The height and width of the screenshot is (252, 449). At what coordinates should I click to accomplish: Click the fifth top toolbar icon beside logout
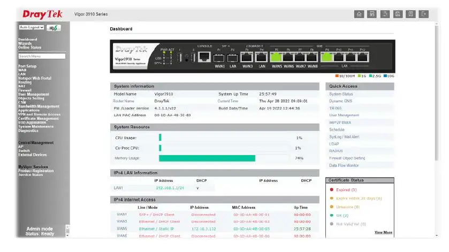coord(410,14)
